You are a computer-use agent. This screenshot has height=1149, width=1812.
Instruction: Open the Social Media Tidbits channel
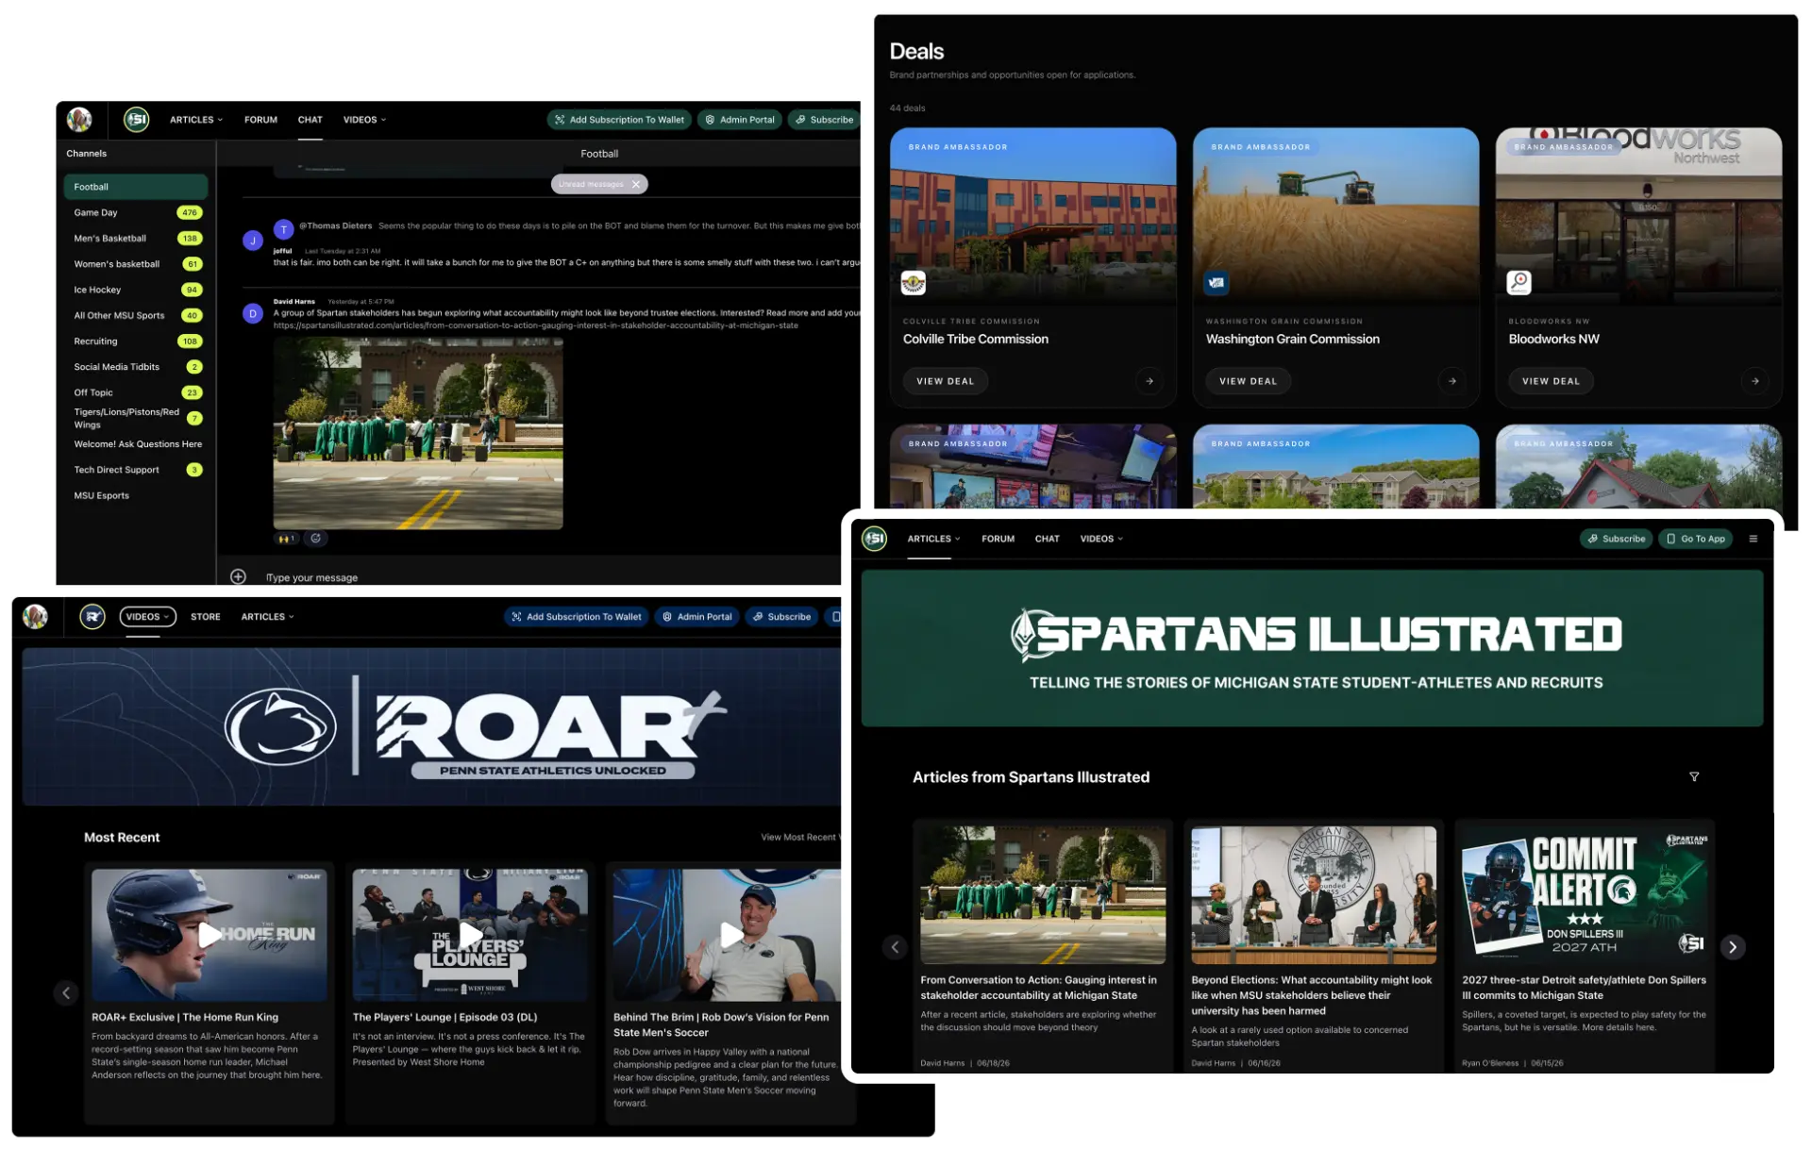click(136, 367)
